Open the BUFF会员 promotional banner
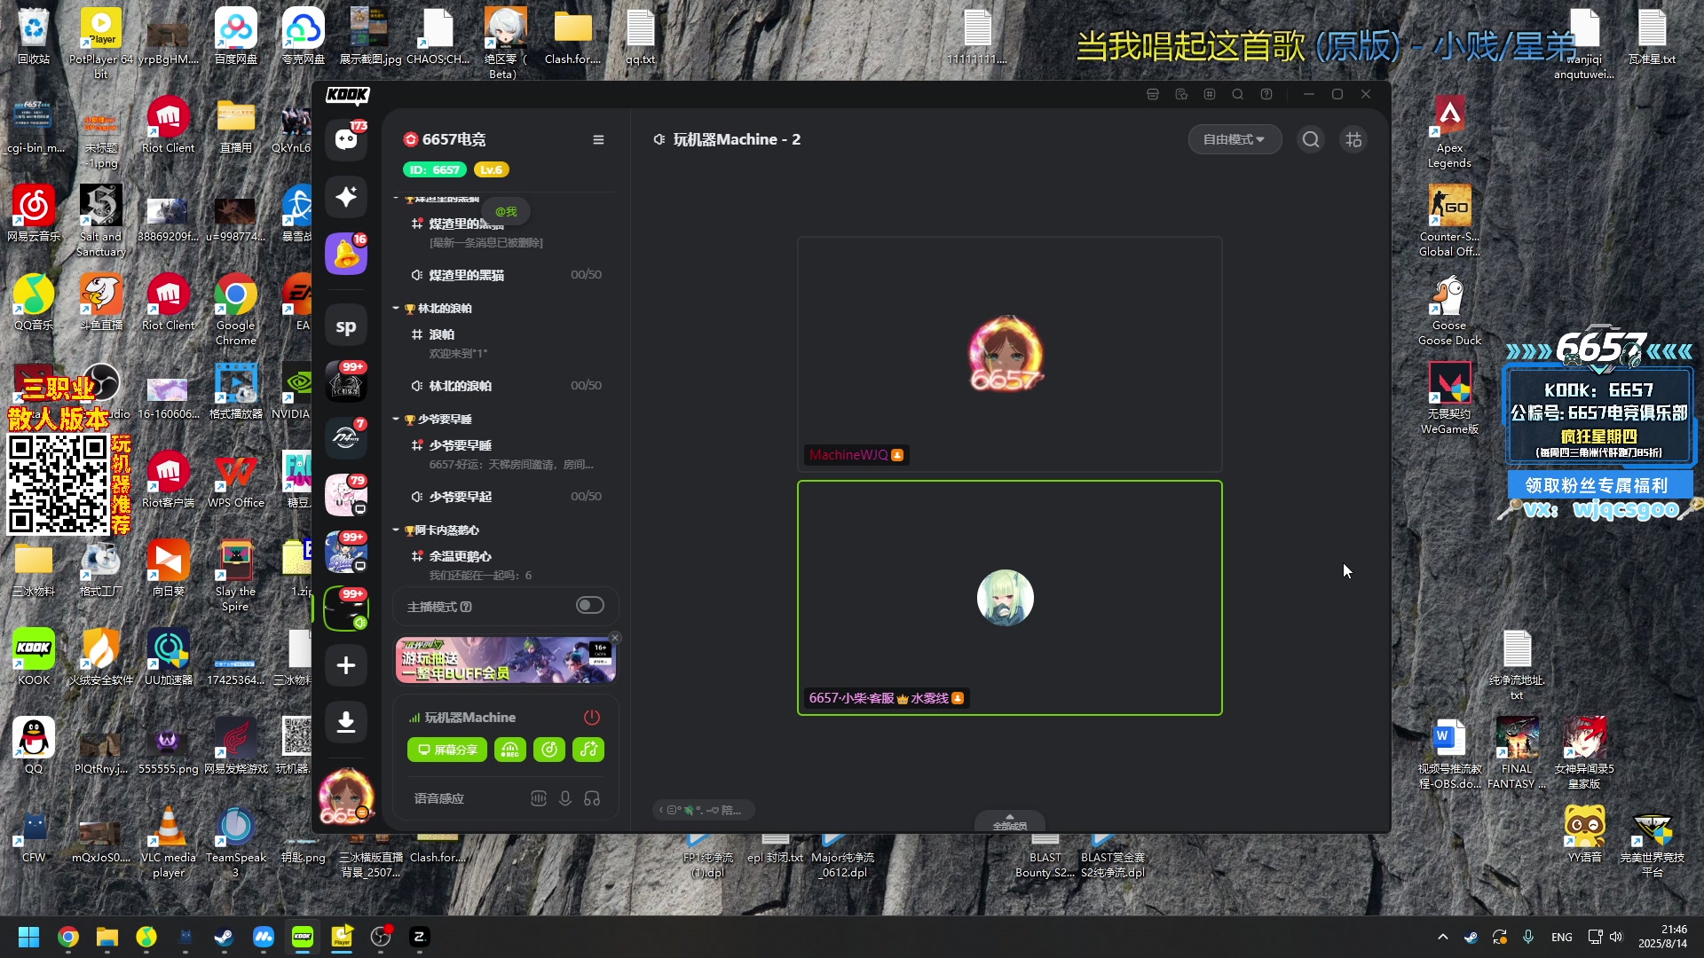 tap(506, 661)
